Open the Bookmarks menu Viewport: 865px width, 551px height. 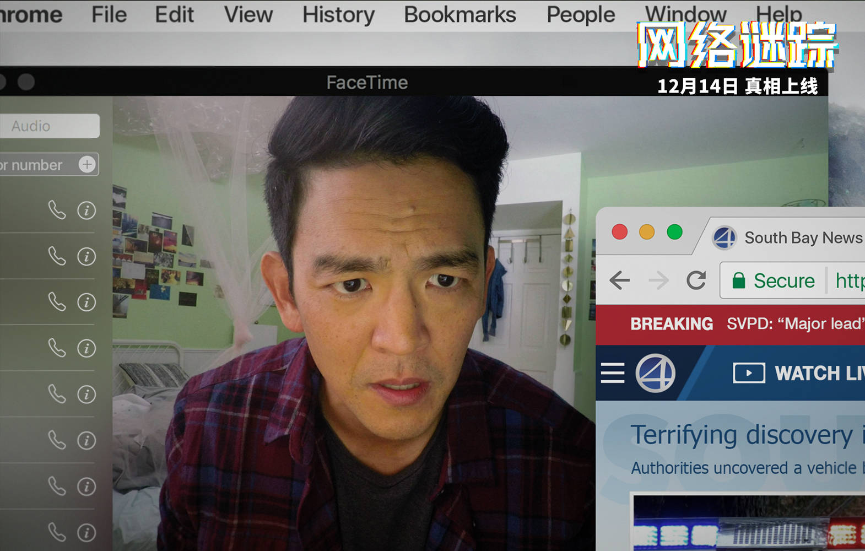pos(460,14)
